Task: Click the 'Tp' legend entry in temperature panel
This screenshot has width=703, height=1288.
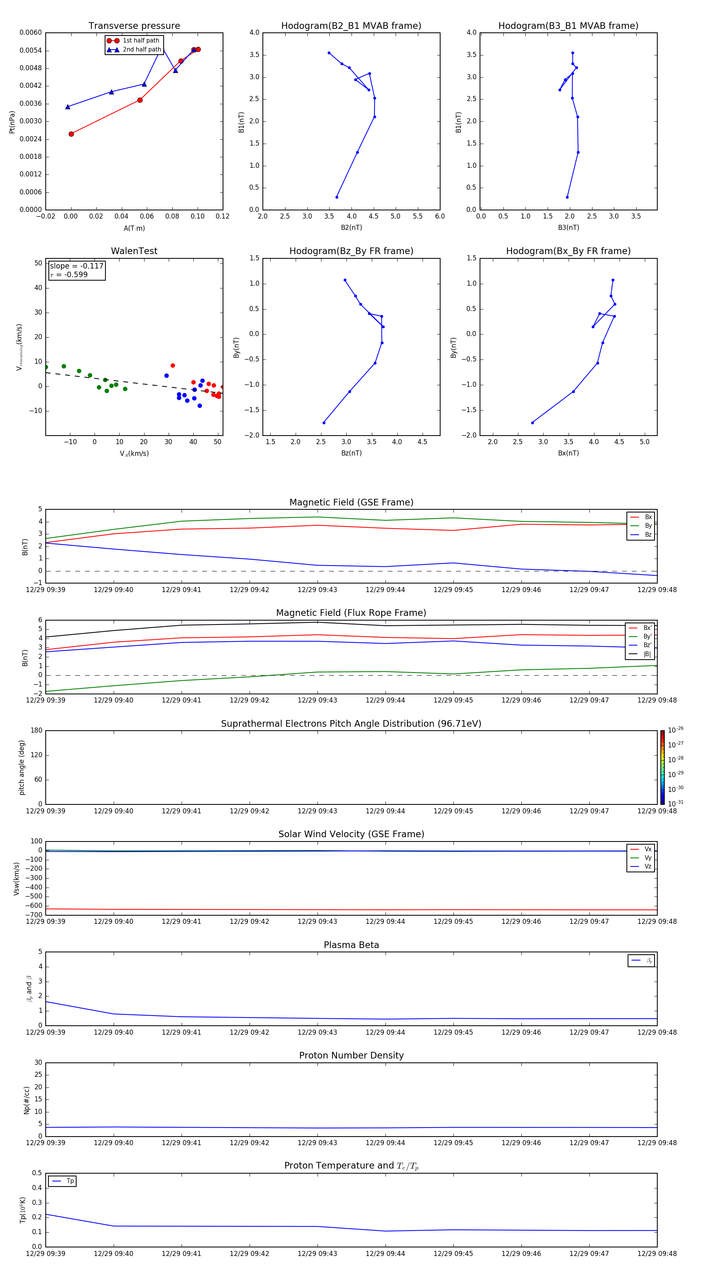Action: tap(62, 1181)
